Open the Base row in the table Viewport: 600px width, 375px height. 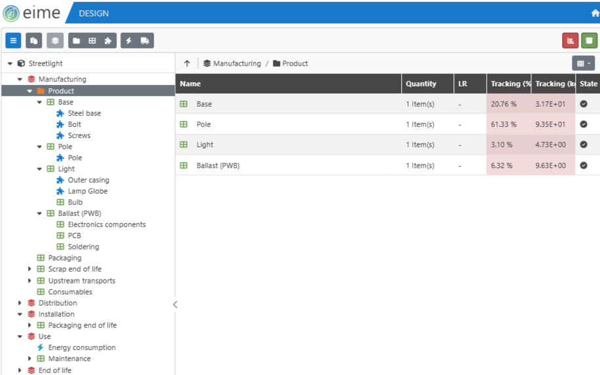pos(387,104)
